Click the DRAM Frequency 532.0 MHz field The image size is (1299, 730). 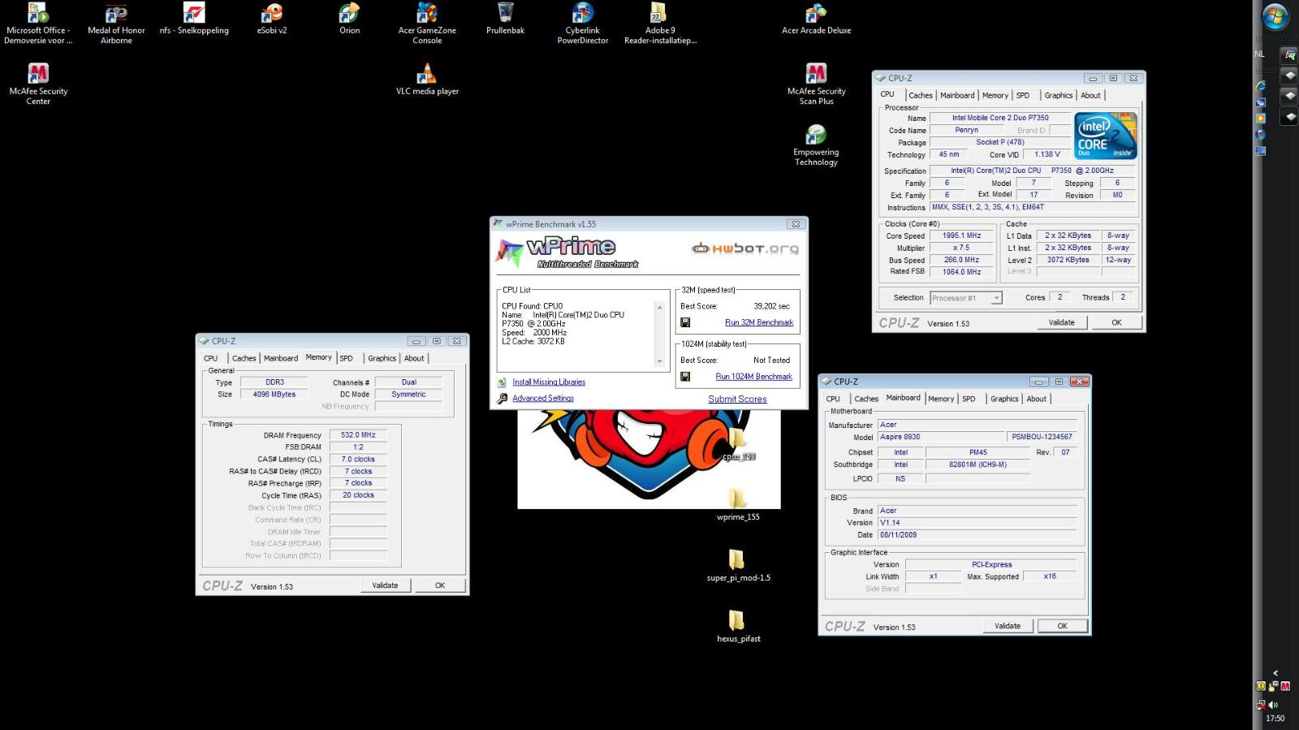358,435
